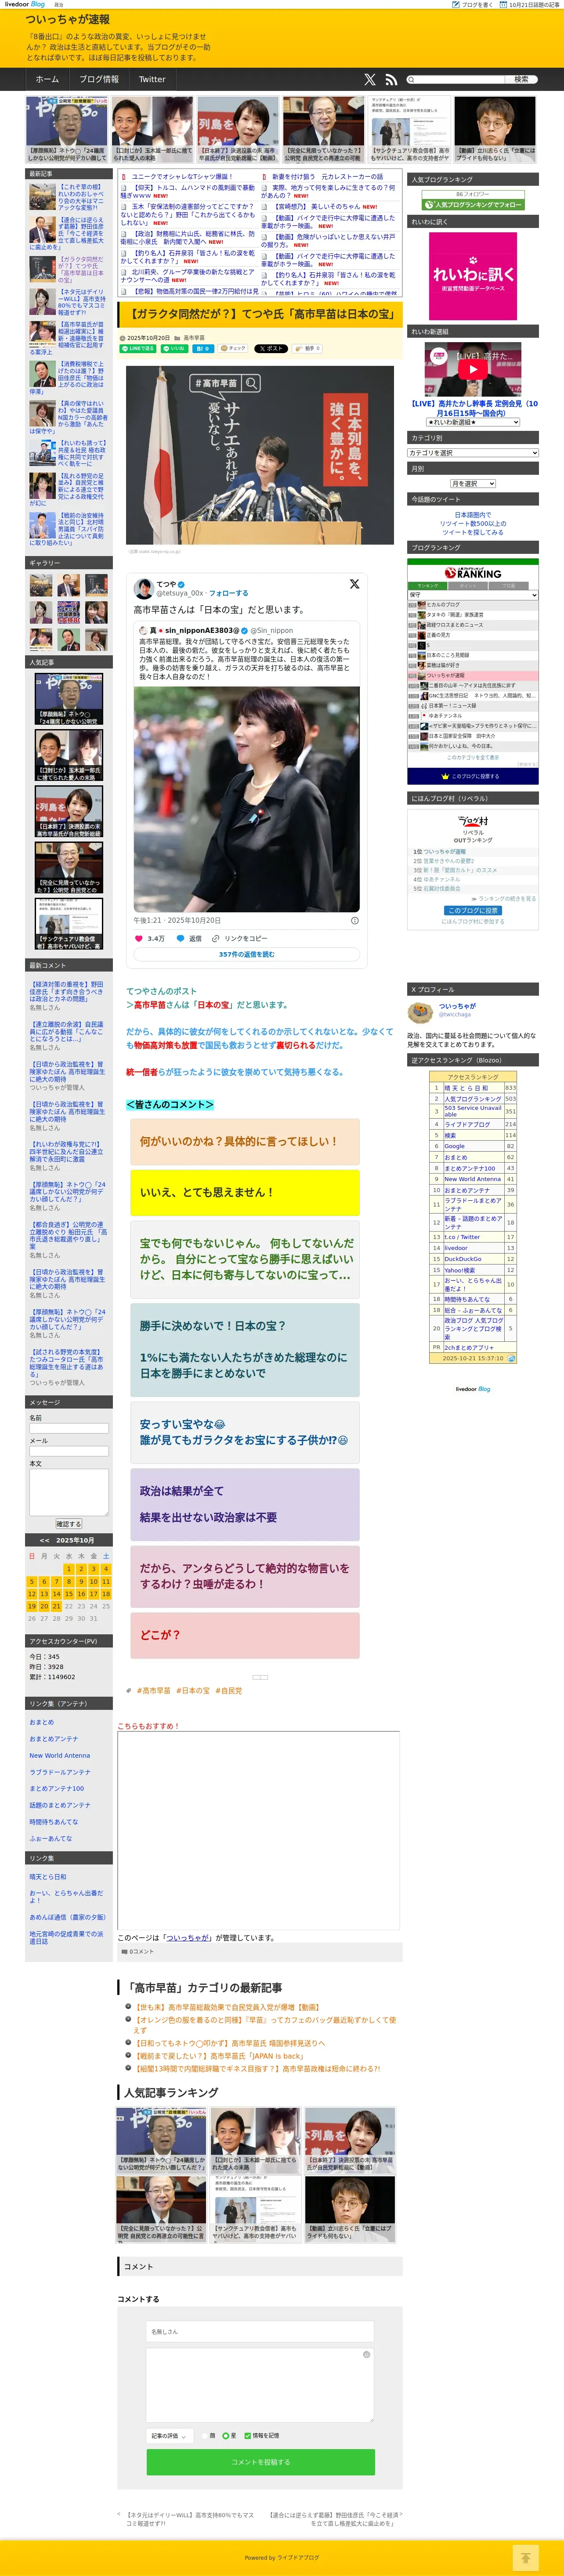The width and height of the screenshot is (564, 2576).
Task: Click the このブログに投票する crown banner
Action: coord(474,776)
